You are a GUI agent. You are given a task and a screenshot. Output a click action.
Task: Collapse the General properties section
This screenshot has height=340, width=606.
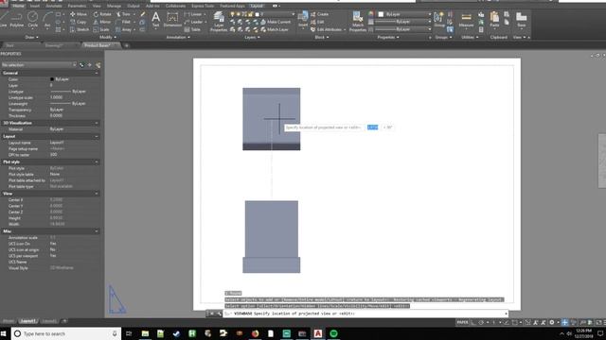coord(97,73)
